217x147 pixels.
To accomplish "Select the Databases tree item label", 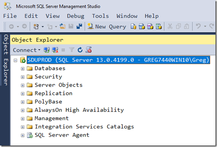I will tap(50, 68).
